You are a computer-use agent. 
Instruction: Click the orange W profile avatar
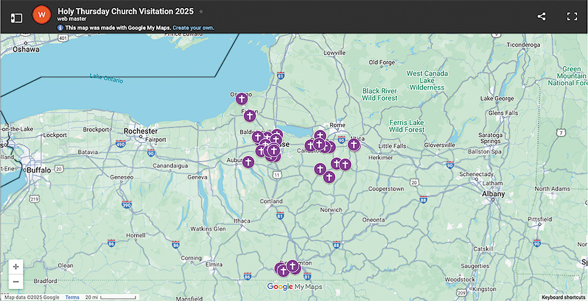(x=41, y=15)
